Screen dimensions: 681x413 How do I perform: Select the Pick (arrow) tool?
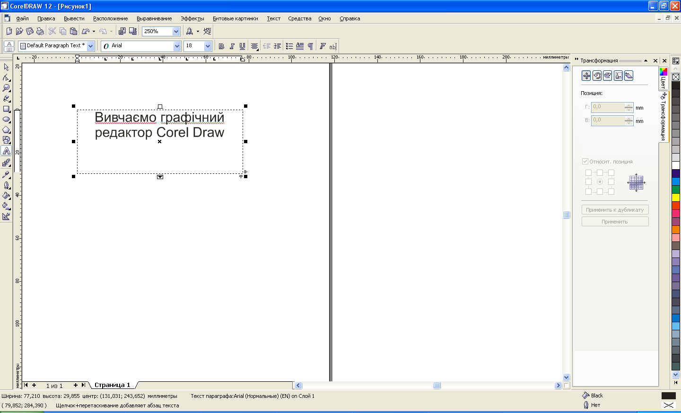6,67
